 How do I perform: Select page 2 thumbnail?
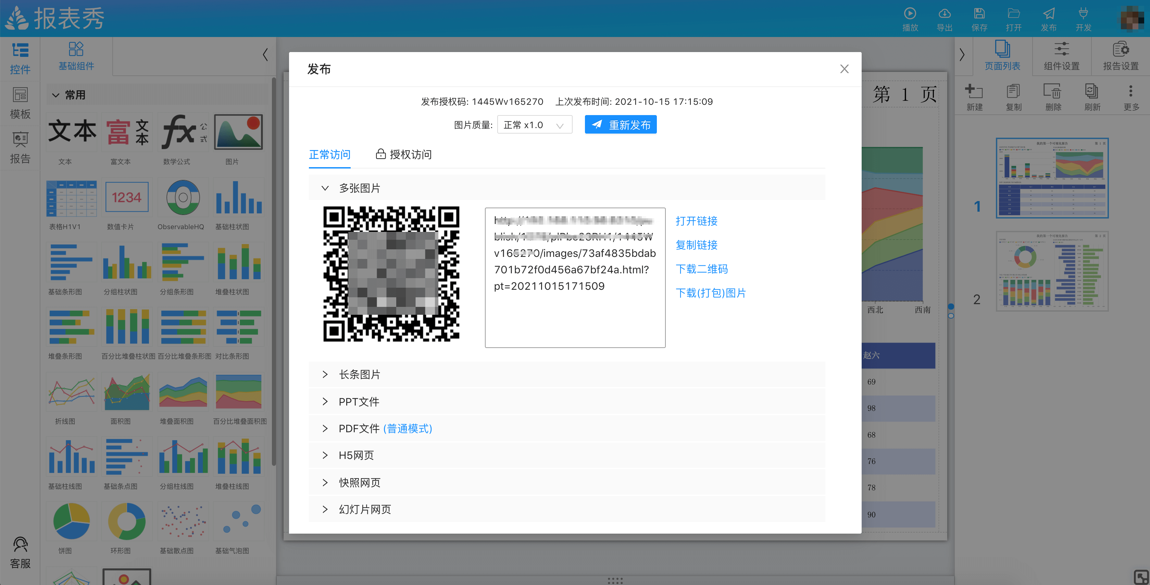pyautogui.click(x=1052, y=271)
